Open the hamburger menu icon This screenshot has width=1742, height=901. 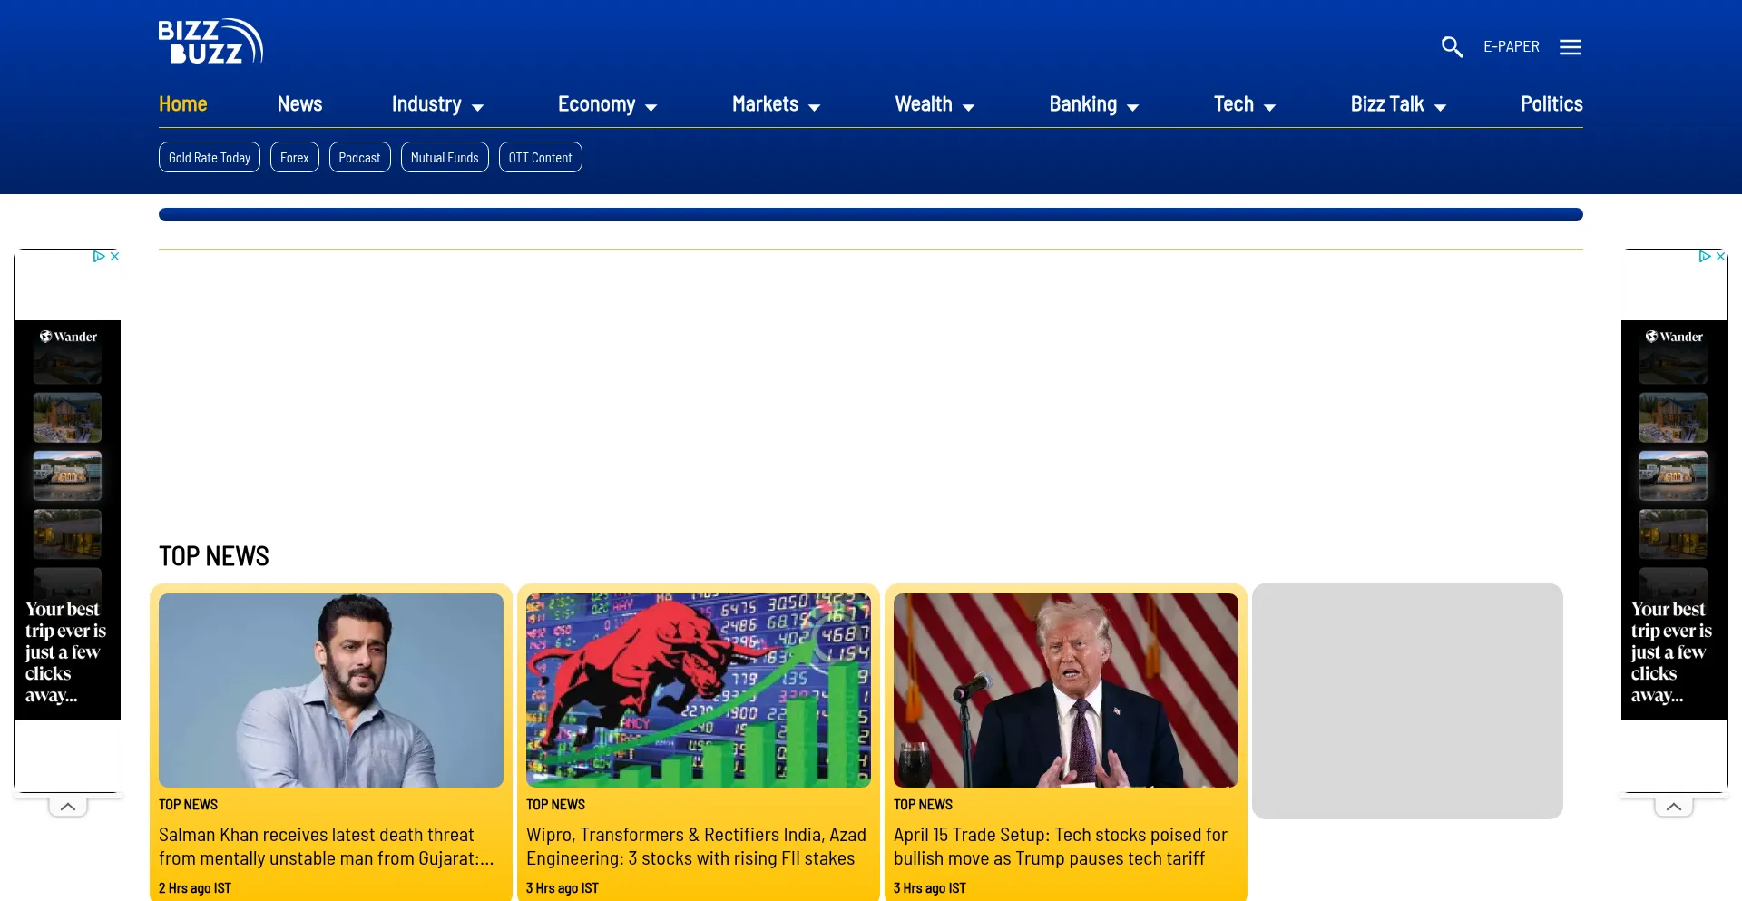point(1571,47)
